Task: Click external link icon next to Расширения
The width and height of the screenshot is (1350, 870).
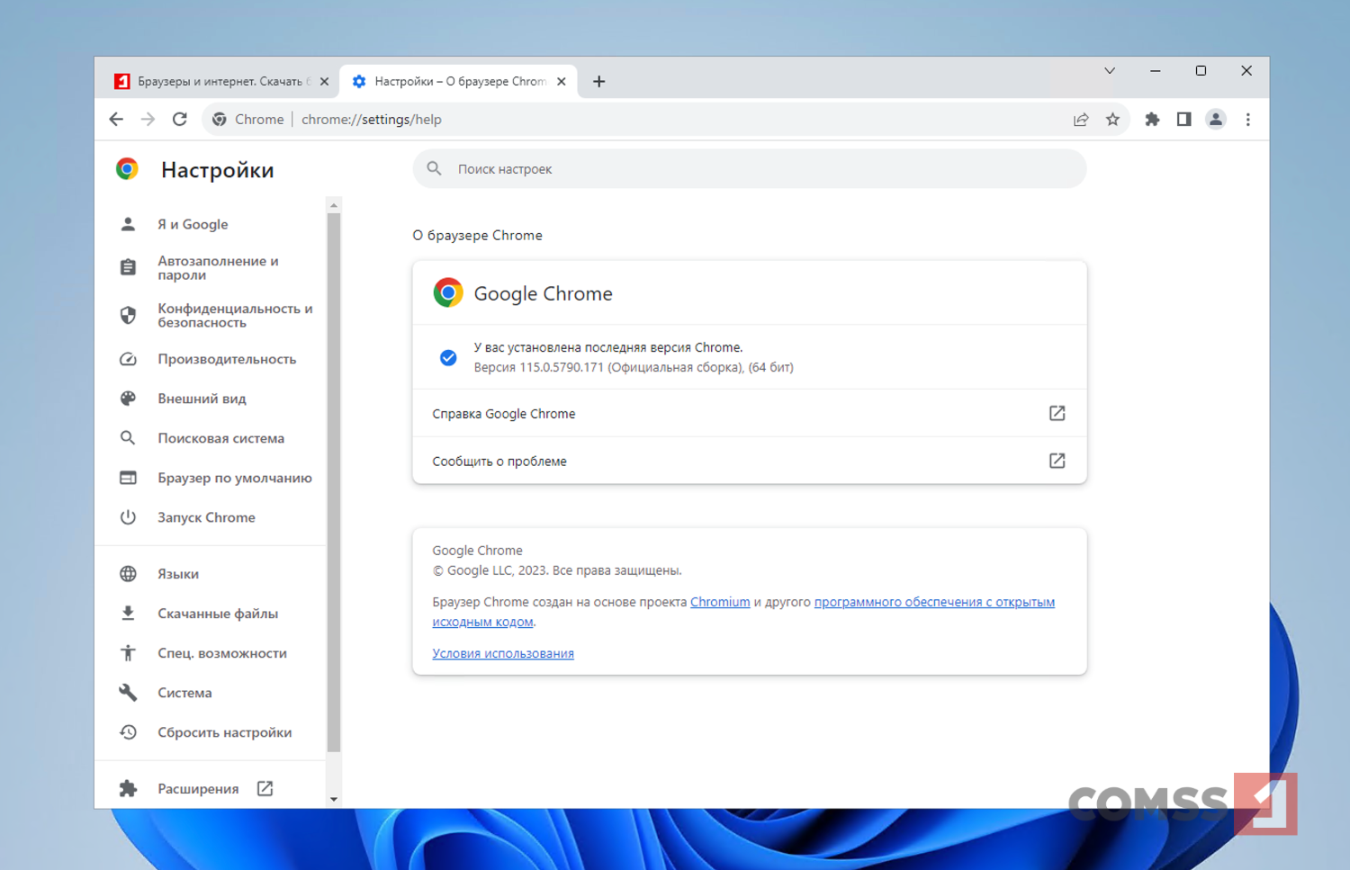Action: (x=265, y=788)
